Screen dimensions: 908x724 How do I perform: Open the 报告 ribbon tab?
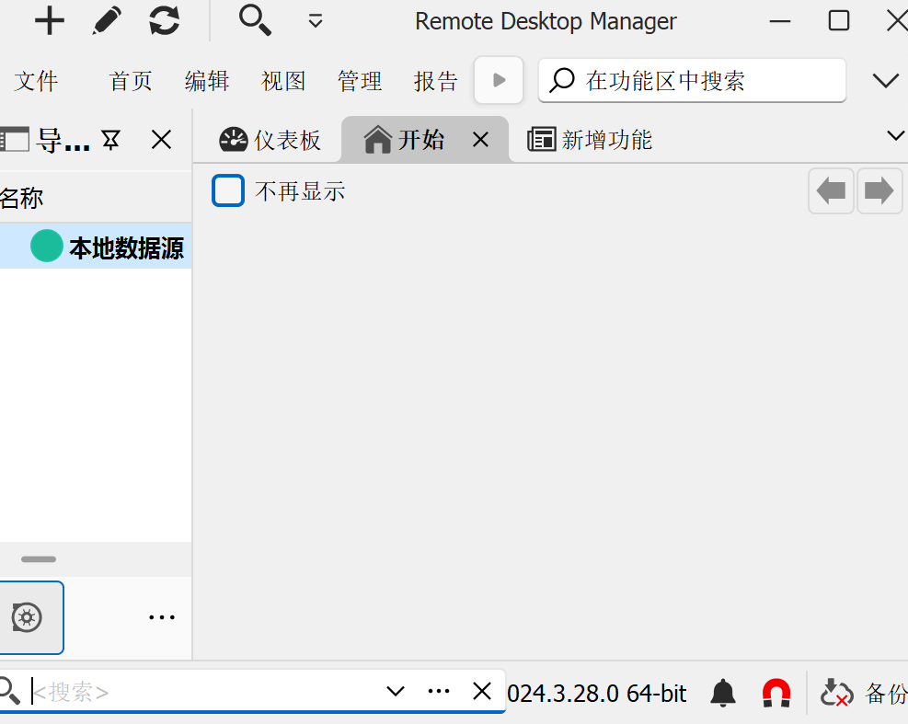pyautogui.click(x=436, y=81)
